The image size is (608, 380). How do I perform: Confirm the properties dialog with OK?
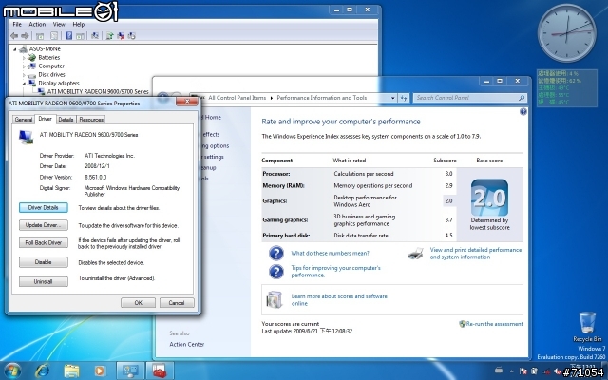click(138, 303)
